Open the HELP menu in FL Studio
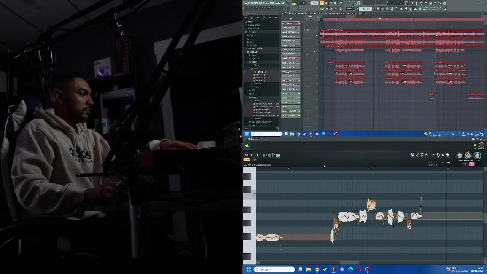The width and height of the screenshot is (487, 274). click(282, 3)
